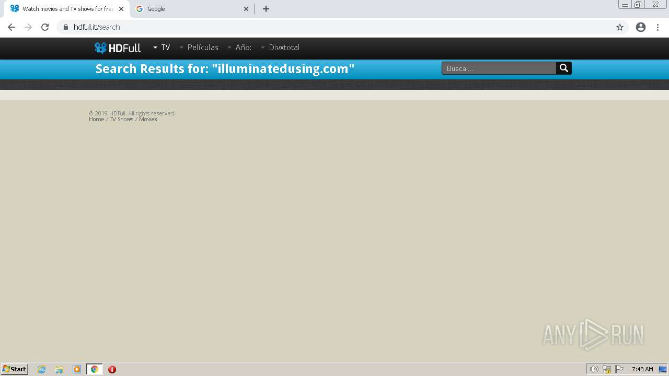
Task: Click the HDFull logo
Action: click(118, 48)
